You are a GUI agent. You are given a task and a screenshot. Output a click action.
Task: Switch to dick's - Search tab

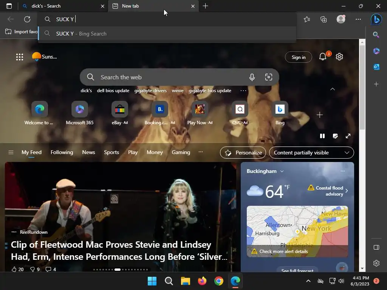[x=63, y=6]
